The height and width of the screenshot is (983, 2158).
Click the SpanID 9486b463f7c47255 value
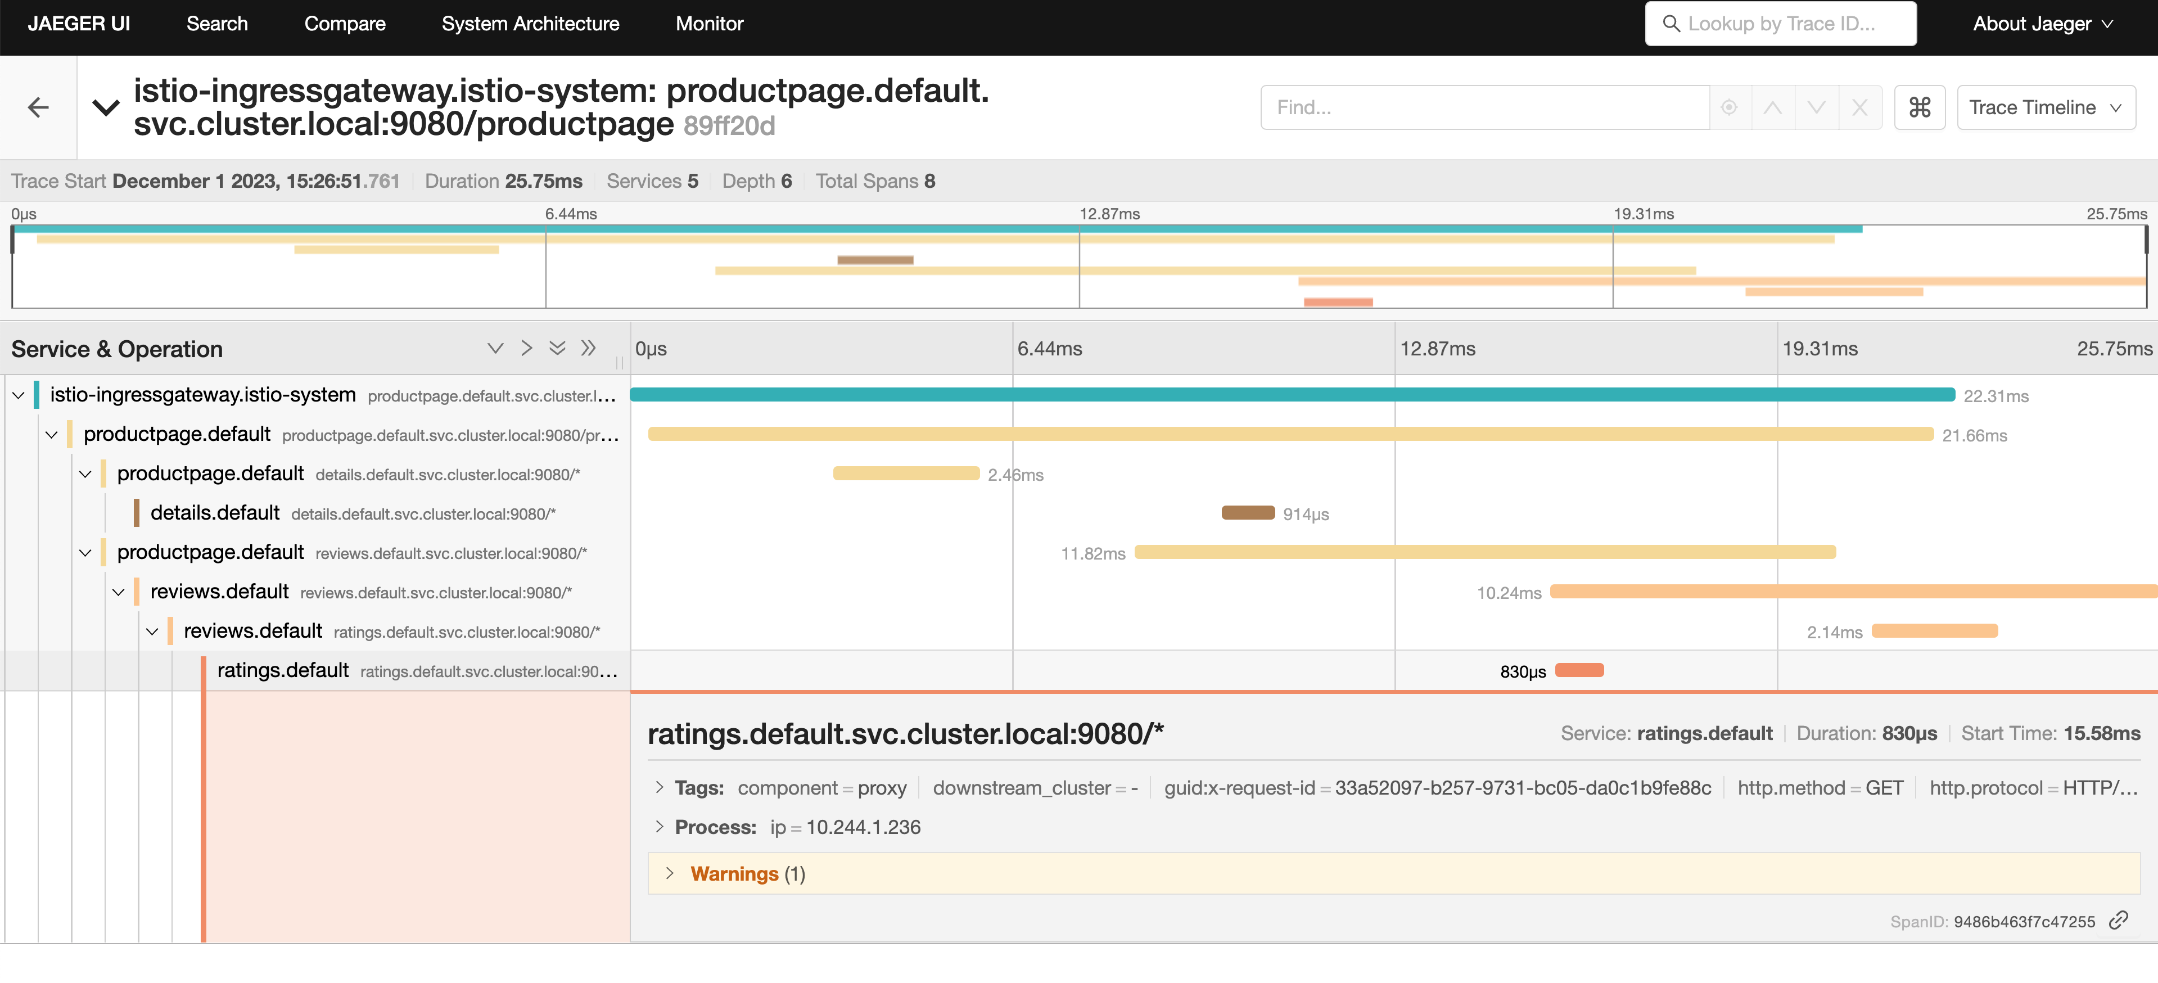[2024, 921]
